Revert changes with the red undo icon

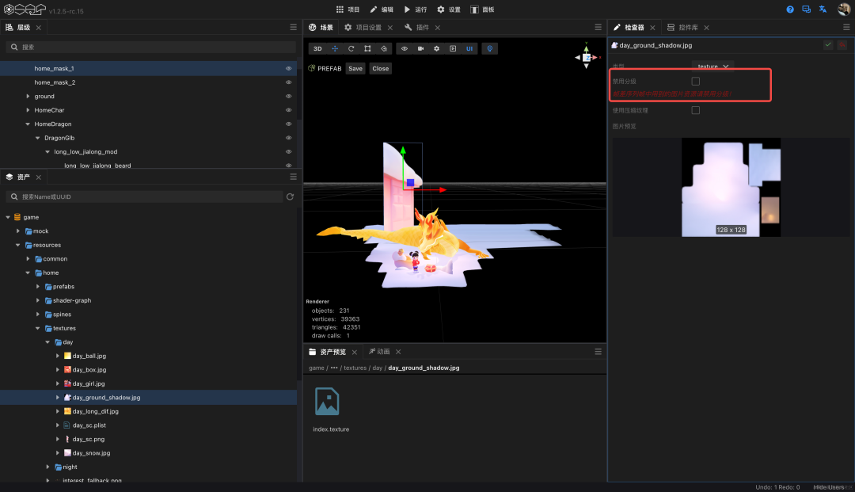[x=842, y=44]
